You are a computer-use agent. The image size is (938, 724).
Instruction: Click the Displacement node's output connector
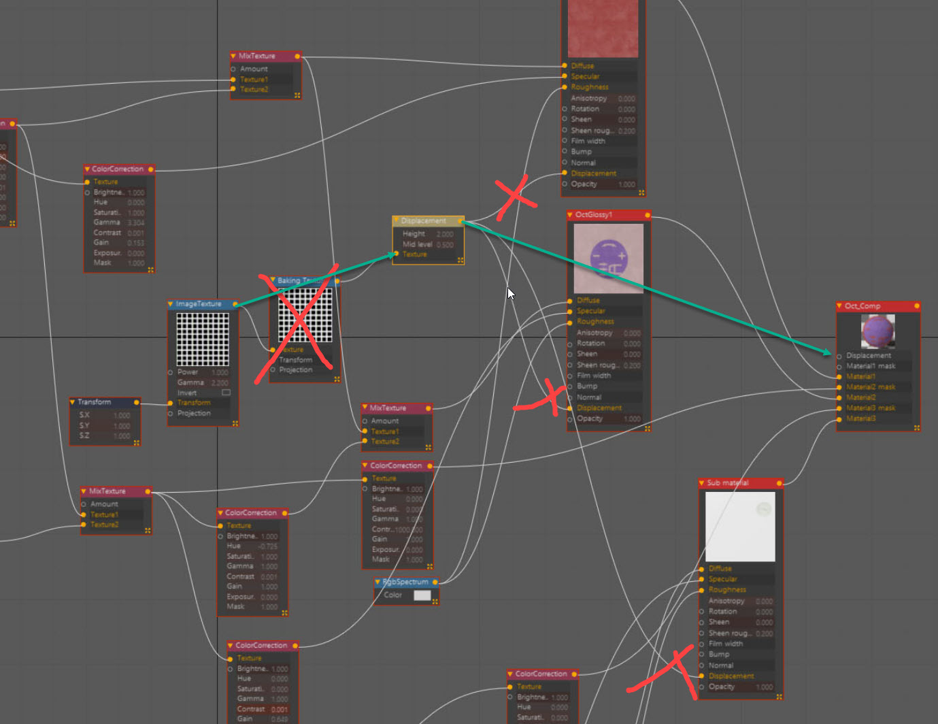coord(462,220)
